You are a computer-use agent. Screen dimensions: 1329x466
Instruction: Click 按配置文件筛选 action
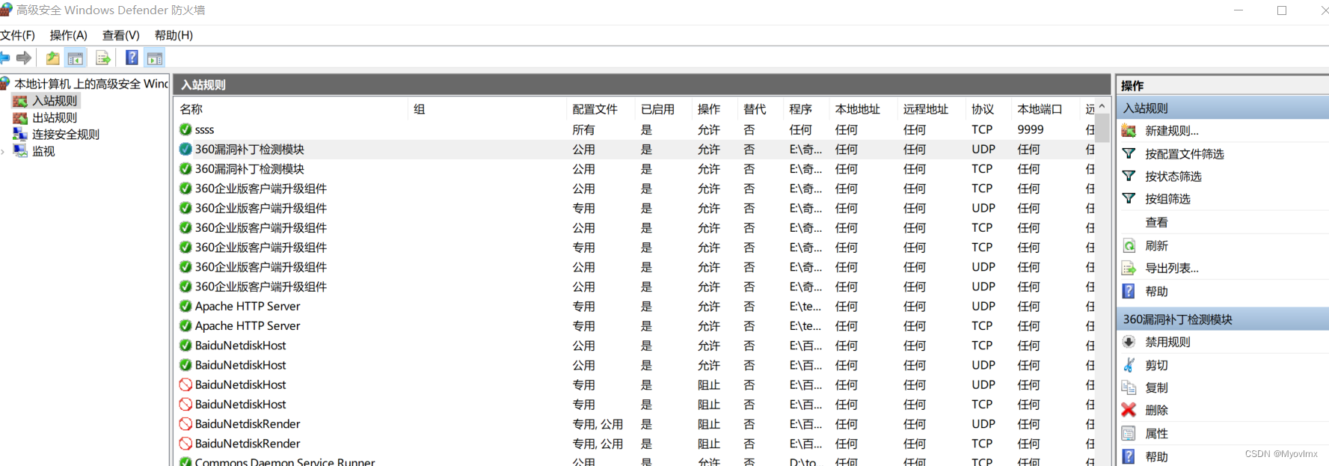point(1185,154)
